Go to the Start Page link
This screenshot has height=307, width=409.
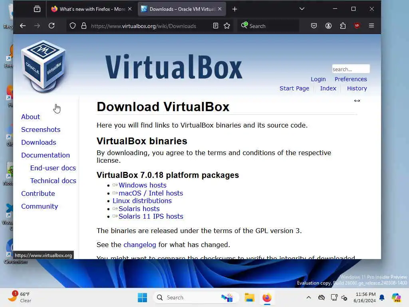[x=294, y=88]
